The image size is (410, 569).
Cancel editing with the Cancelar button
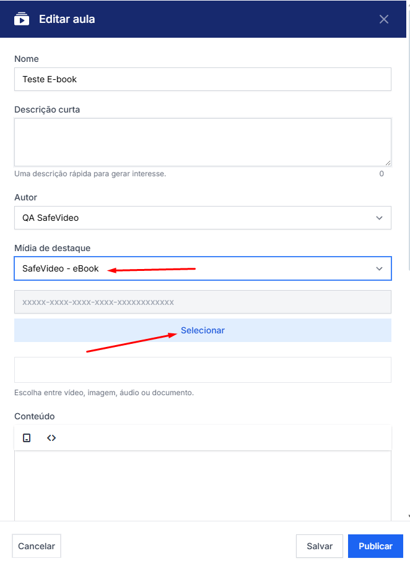click(37, 546)
